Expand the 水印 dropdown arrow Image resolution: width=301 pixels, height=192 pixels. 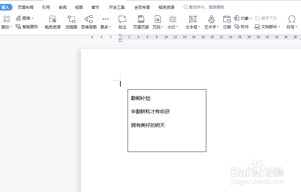pos(177,27)
